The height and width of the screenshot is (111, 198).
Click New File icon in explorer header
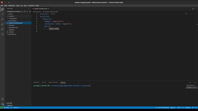click(x=23, y=12)
